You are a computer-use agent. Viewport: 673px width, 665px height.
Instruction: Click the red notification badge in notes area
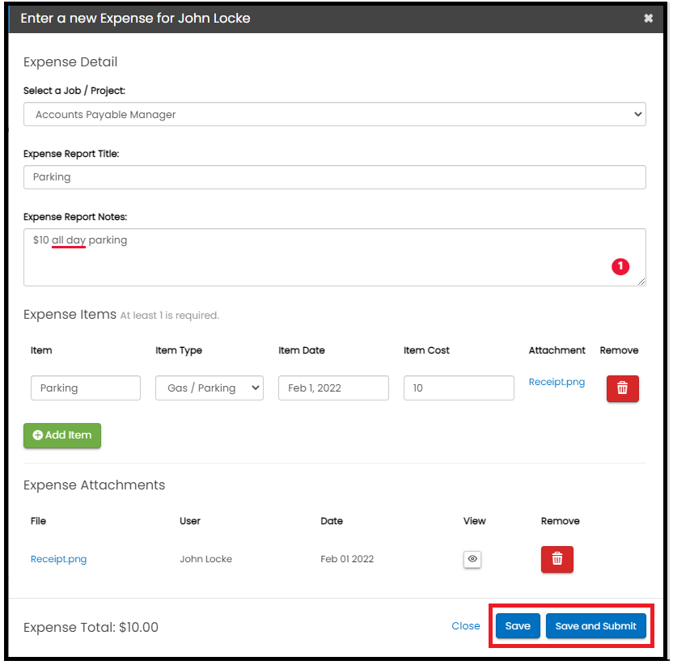620,267
